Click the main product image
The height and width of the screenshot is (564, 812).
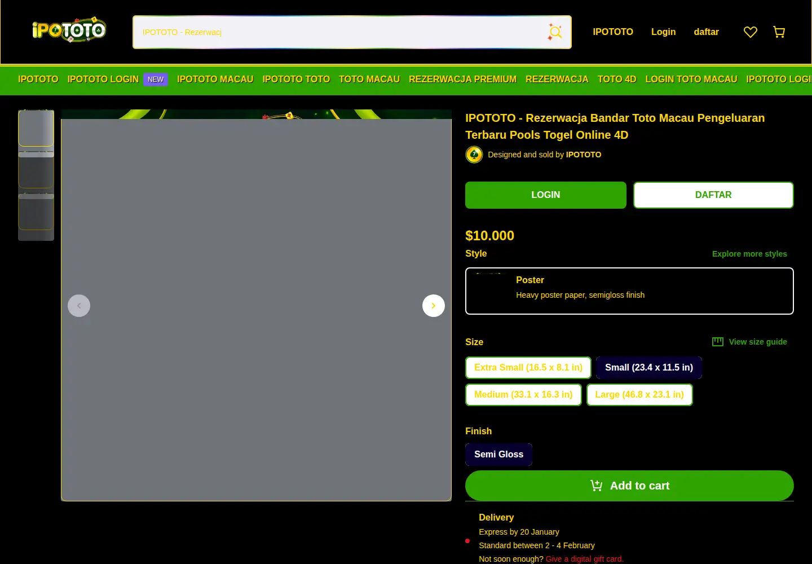[x=256, y=305]
